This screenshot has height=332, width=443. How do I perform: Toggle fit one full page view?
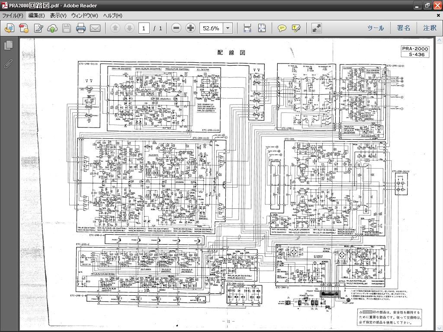[x=262, y=28]
